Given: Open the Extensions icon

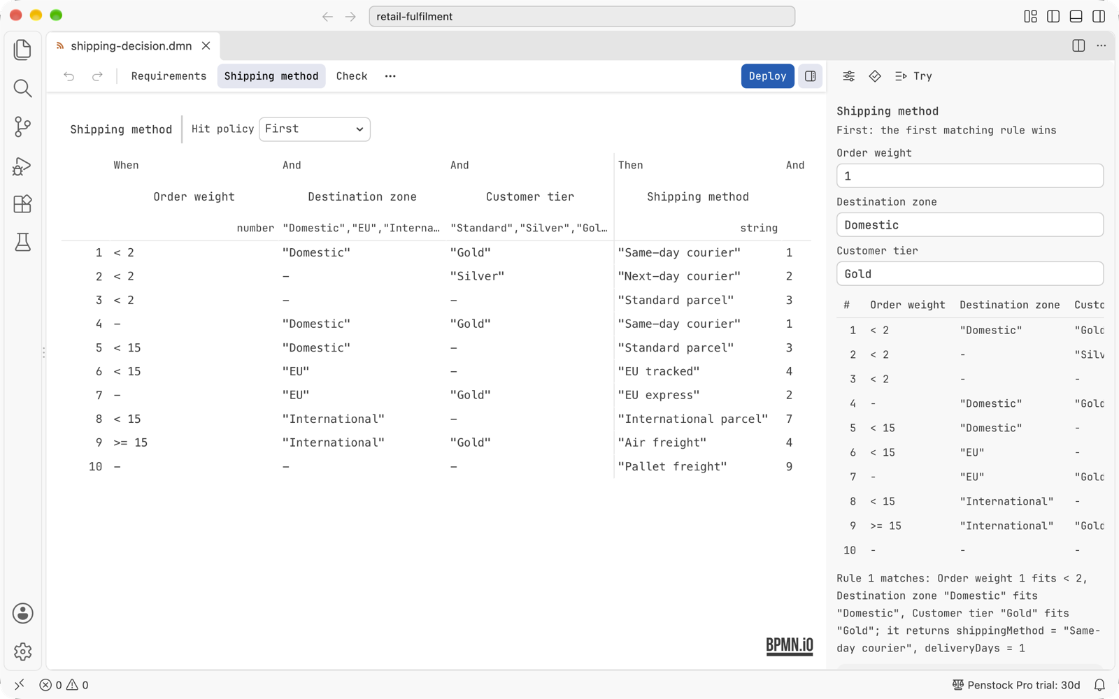Looking at the screenshot, I should click(x=22, y=204).
